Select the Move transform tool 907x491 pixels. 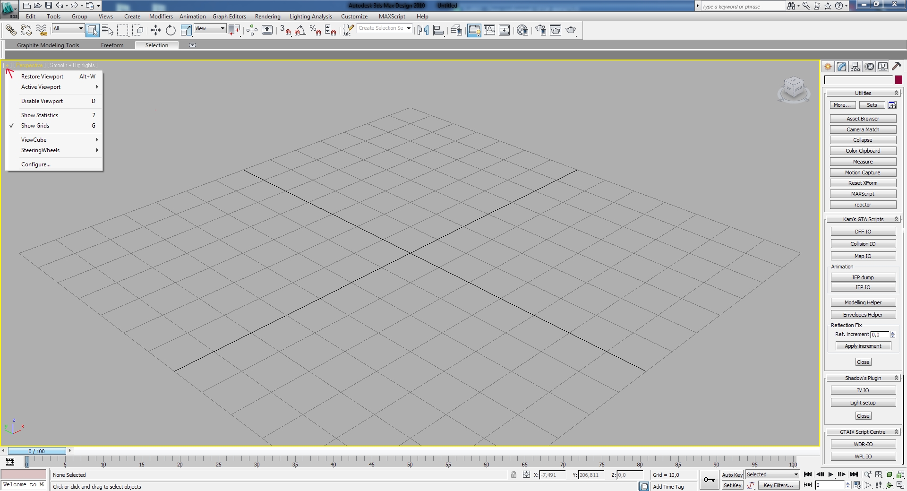155,30
